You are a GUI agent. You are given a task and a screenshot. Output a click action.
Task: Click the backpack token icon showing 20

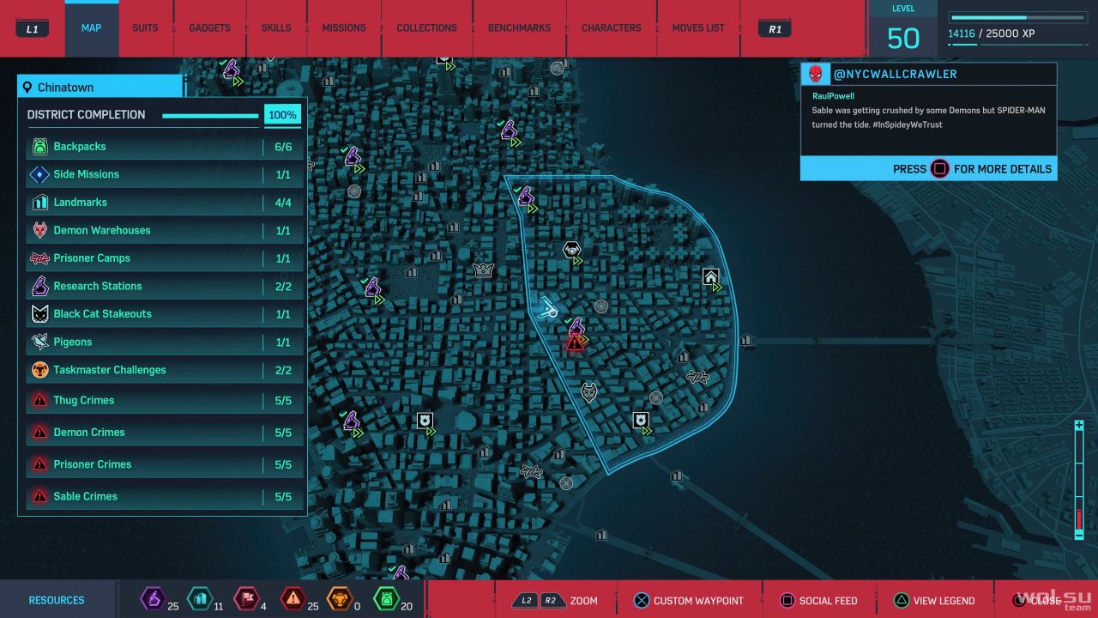coord(386,598)
